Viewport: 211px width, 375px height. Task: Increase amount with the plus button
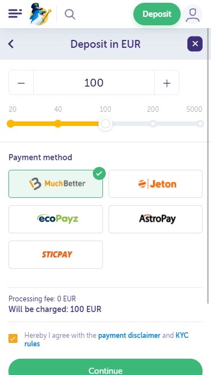click(167, 83)
